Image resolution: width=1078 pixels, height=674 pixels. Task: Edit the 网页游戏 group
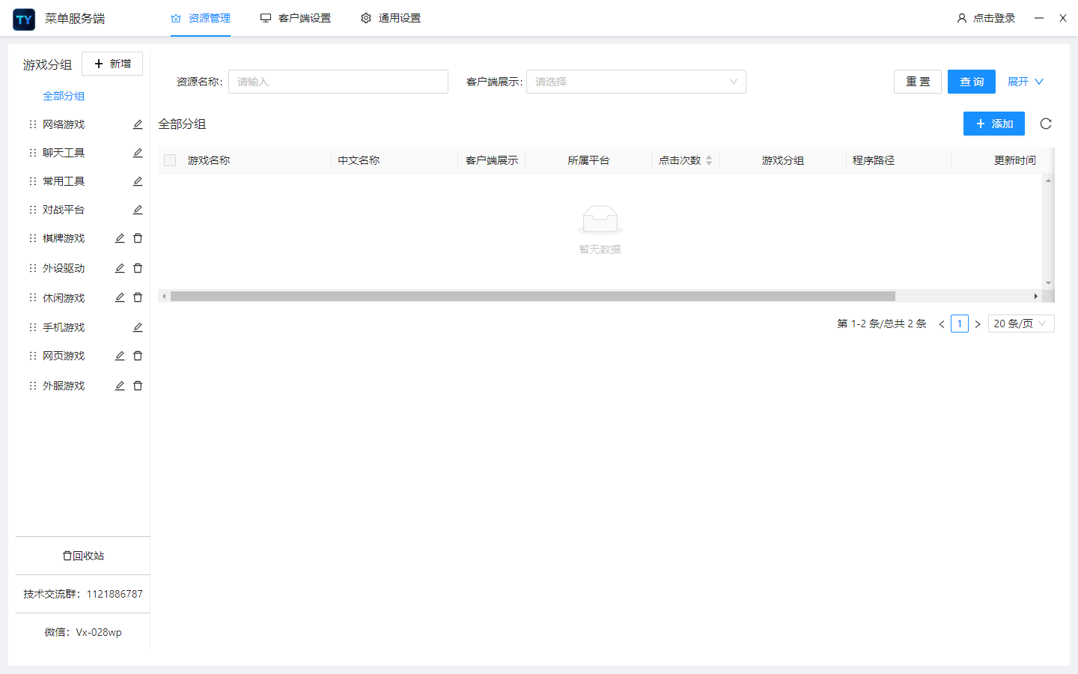(120, 356)
